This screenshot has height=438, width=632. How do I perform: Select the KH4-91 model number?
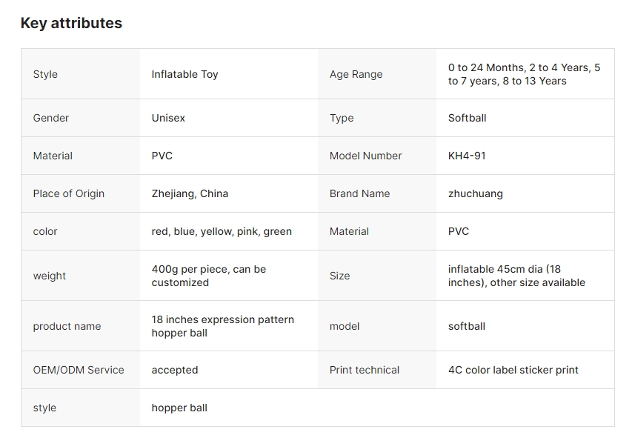(467, 156)
